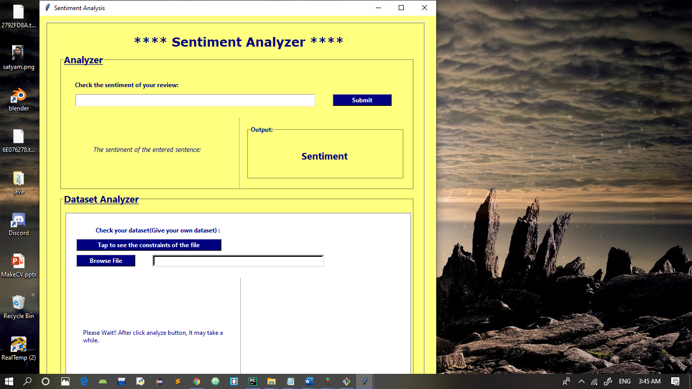Open File Explorer from taskbar

272,381
